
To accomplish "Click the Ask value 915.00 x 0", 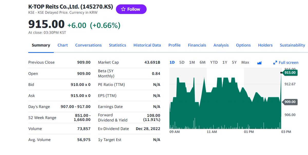I will pyautogui.click(x=81, y=96).
